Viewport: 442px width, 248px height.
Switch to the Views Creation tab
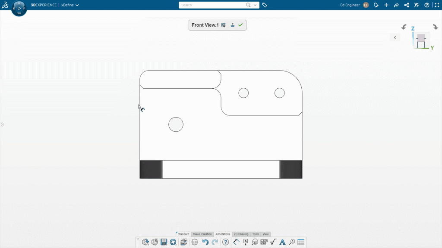point(202,234)
